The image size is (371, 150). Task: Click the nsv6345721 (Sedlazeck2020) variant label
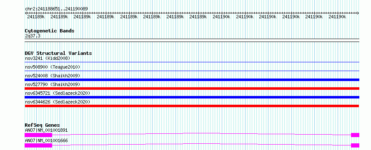coord(58,93)
